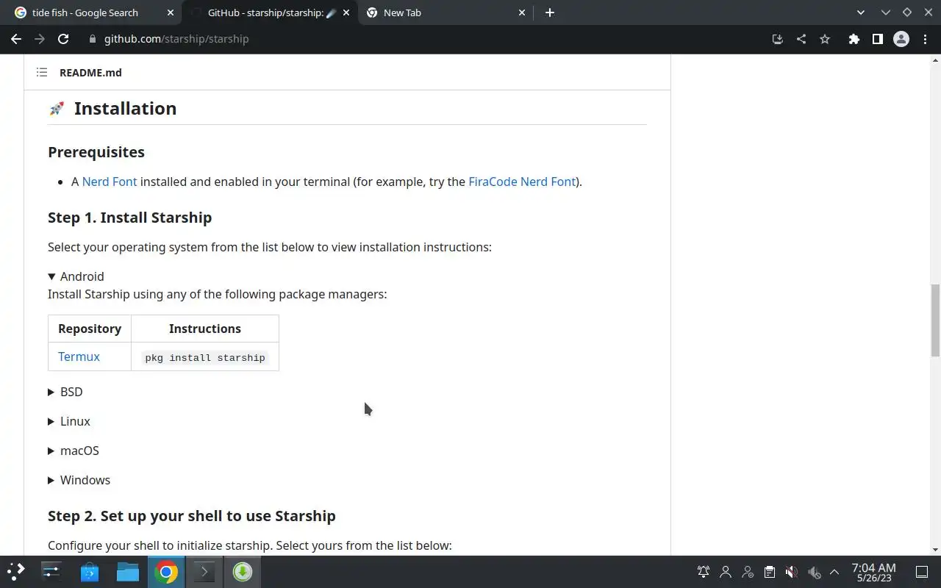This screenshot has height=588, width=941.
Task: Expand the macOS installation instructions
Action: 74,451
